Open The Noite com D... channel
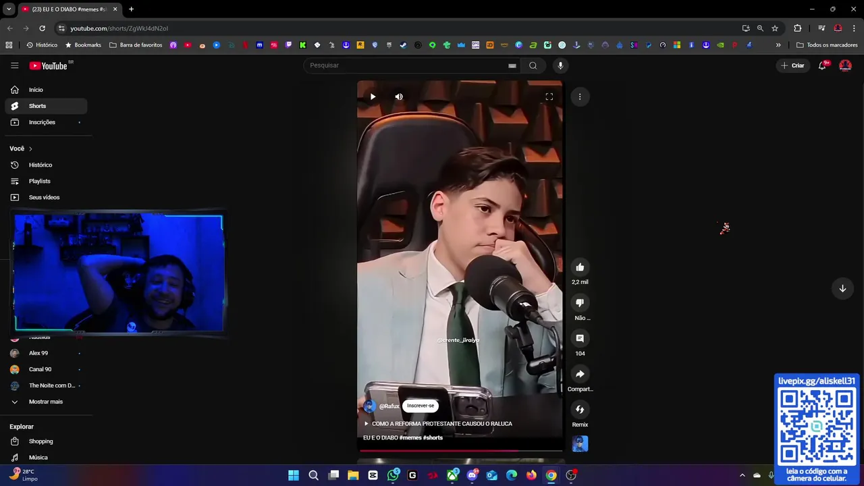This screenshot has height=486, width=864. tap(46, 385)
